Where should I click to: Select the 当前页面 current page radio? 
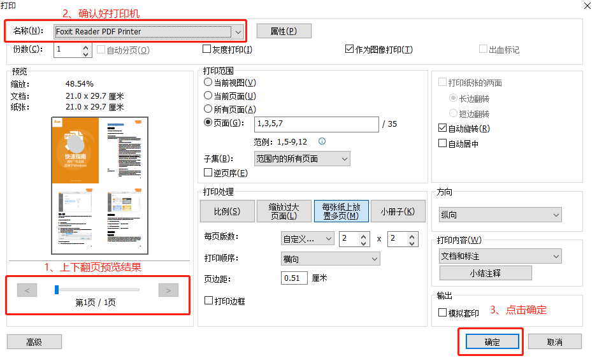click(208, 96)
